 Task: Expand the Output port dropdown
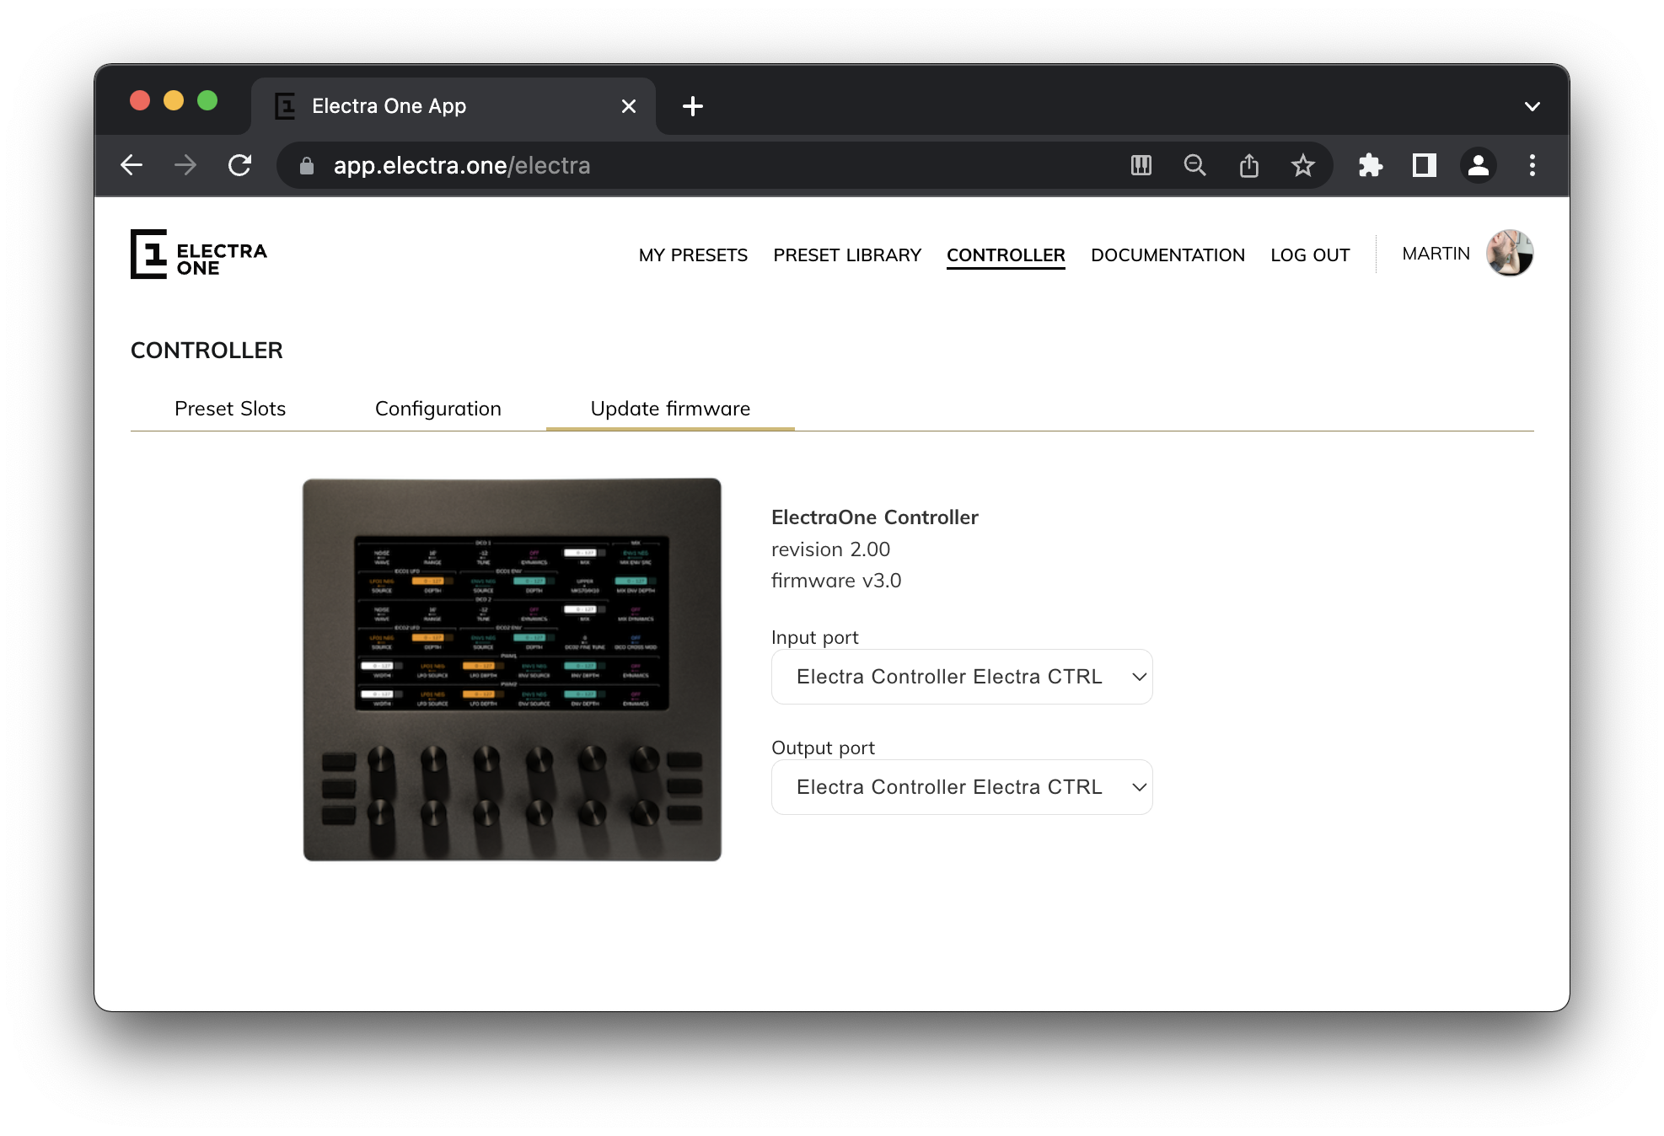point(961,787)
